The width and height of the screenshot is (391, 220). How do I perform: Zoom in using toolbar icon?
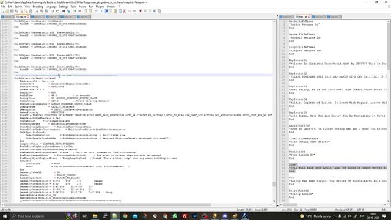click(75, 11)
